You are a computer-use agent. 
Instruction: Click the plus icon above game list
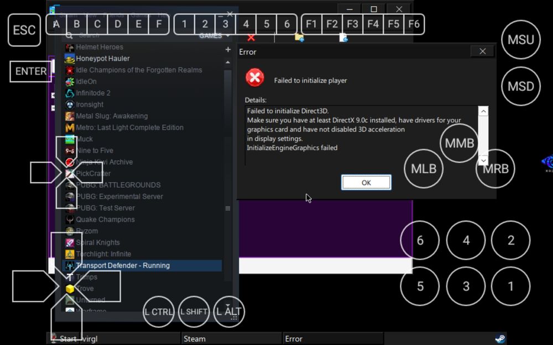point(228,50)
